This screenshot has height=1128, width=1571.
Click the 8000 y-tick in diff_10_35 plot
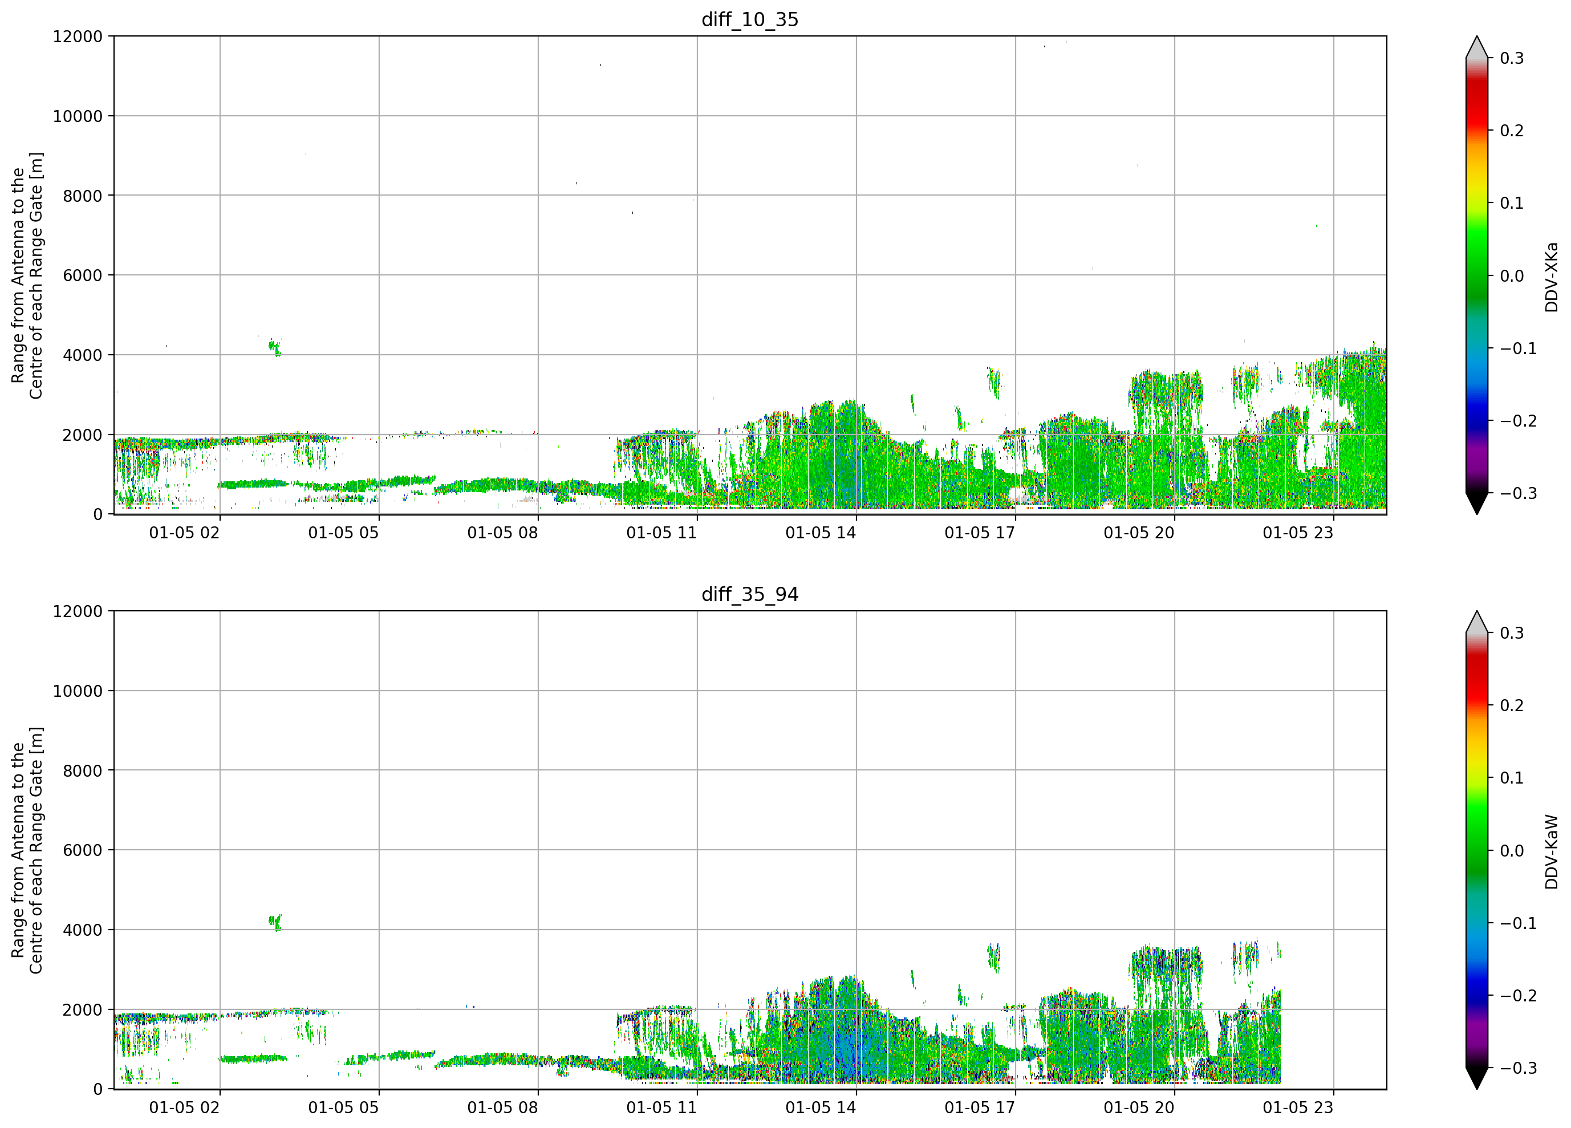coord(83,196)
